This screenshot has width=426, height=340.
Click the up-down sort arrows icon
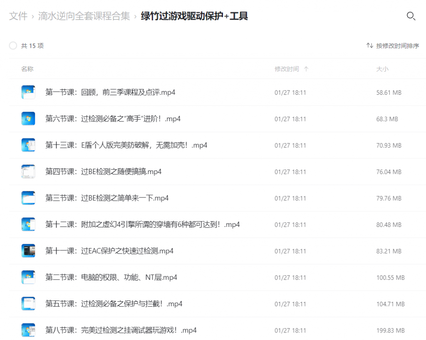369,46
